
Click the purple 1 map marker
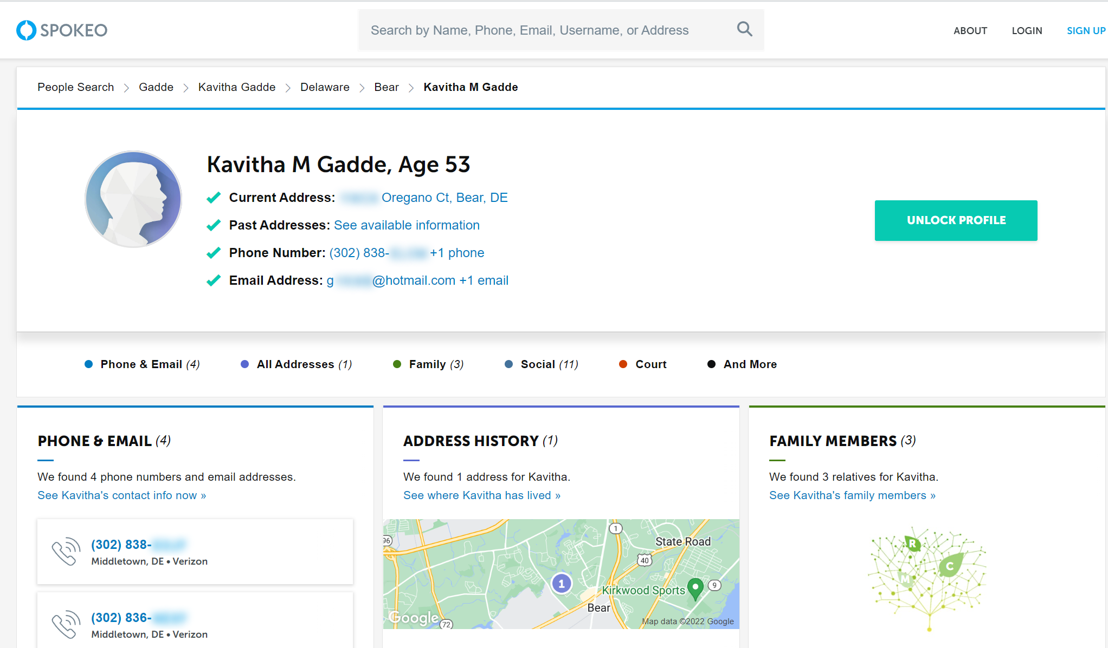pyautogui.click(x=562, y=584)
